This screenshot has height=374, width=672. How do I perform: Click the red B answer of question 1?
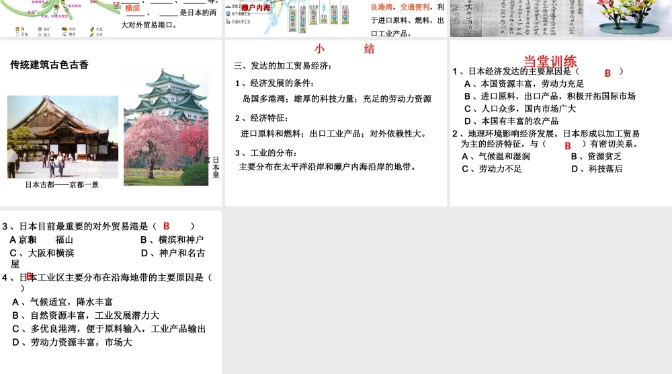click(607, 73)
